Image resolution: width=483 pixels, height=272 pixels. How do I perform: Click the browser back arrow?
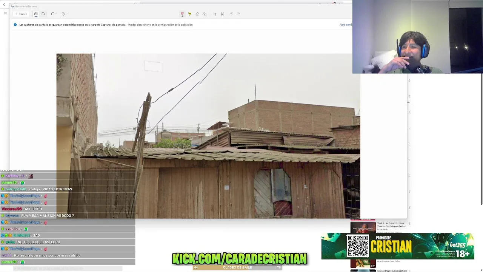coord(4,5)
